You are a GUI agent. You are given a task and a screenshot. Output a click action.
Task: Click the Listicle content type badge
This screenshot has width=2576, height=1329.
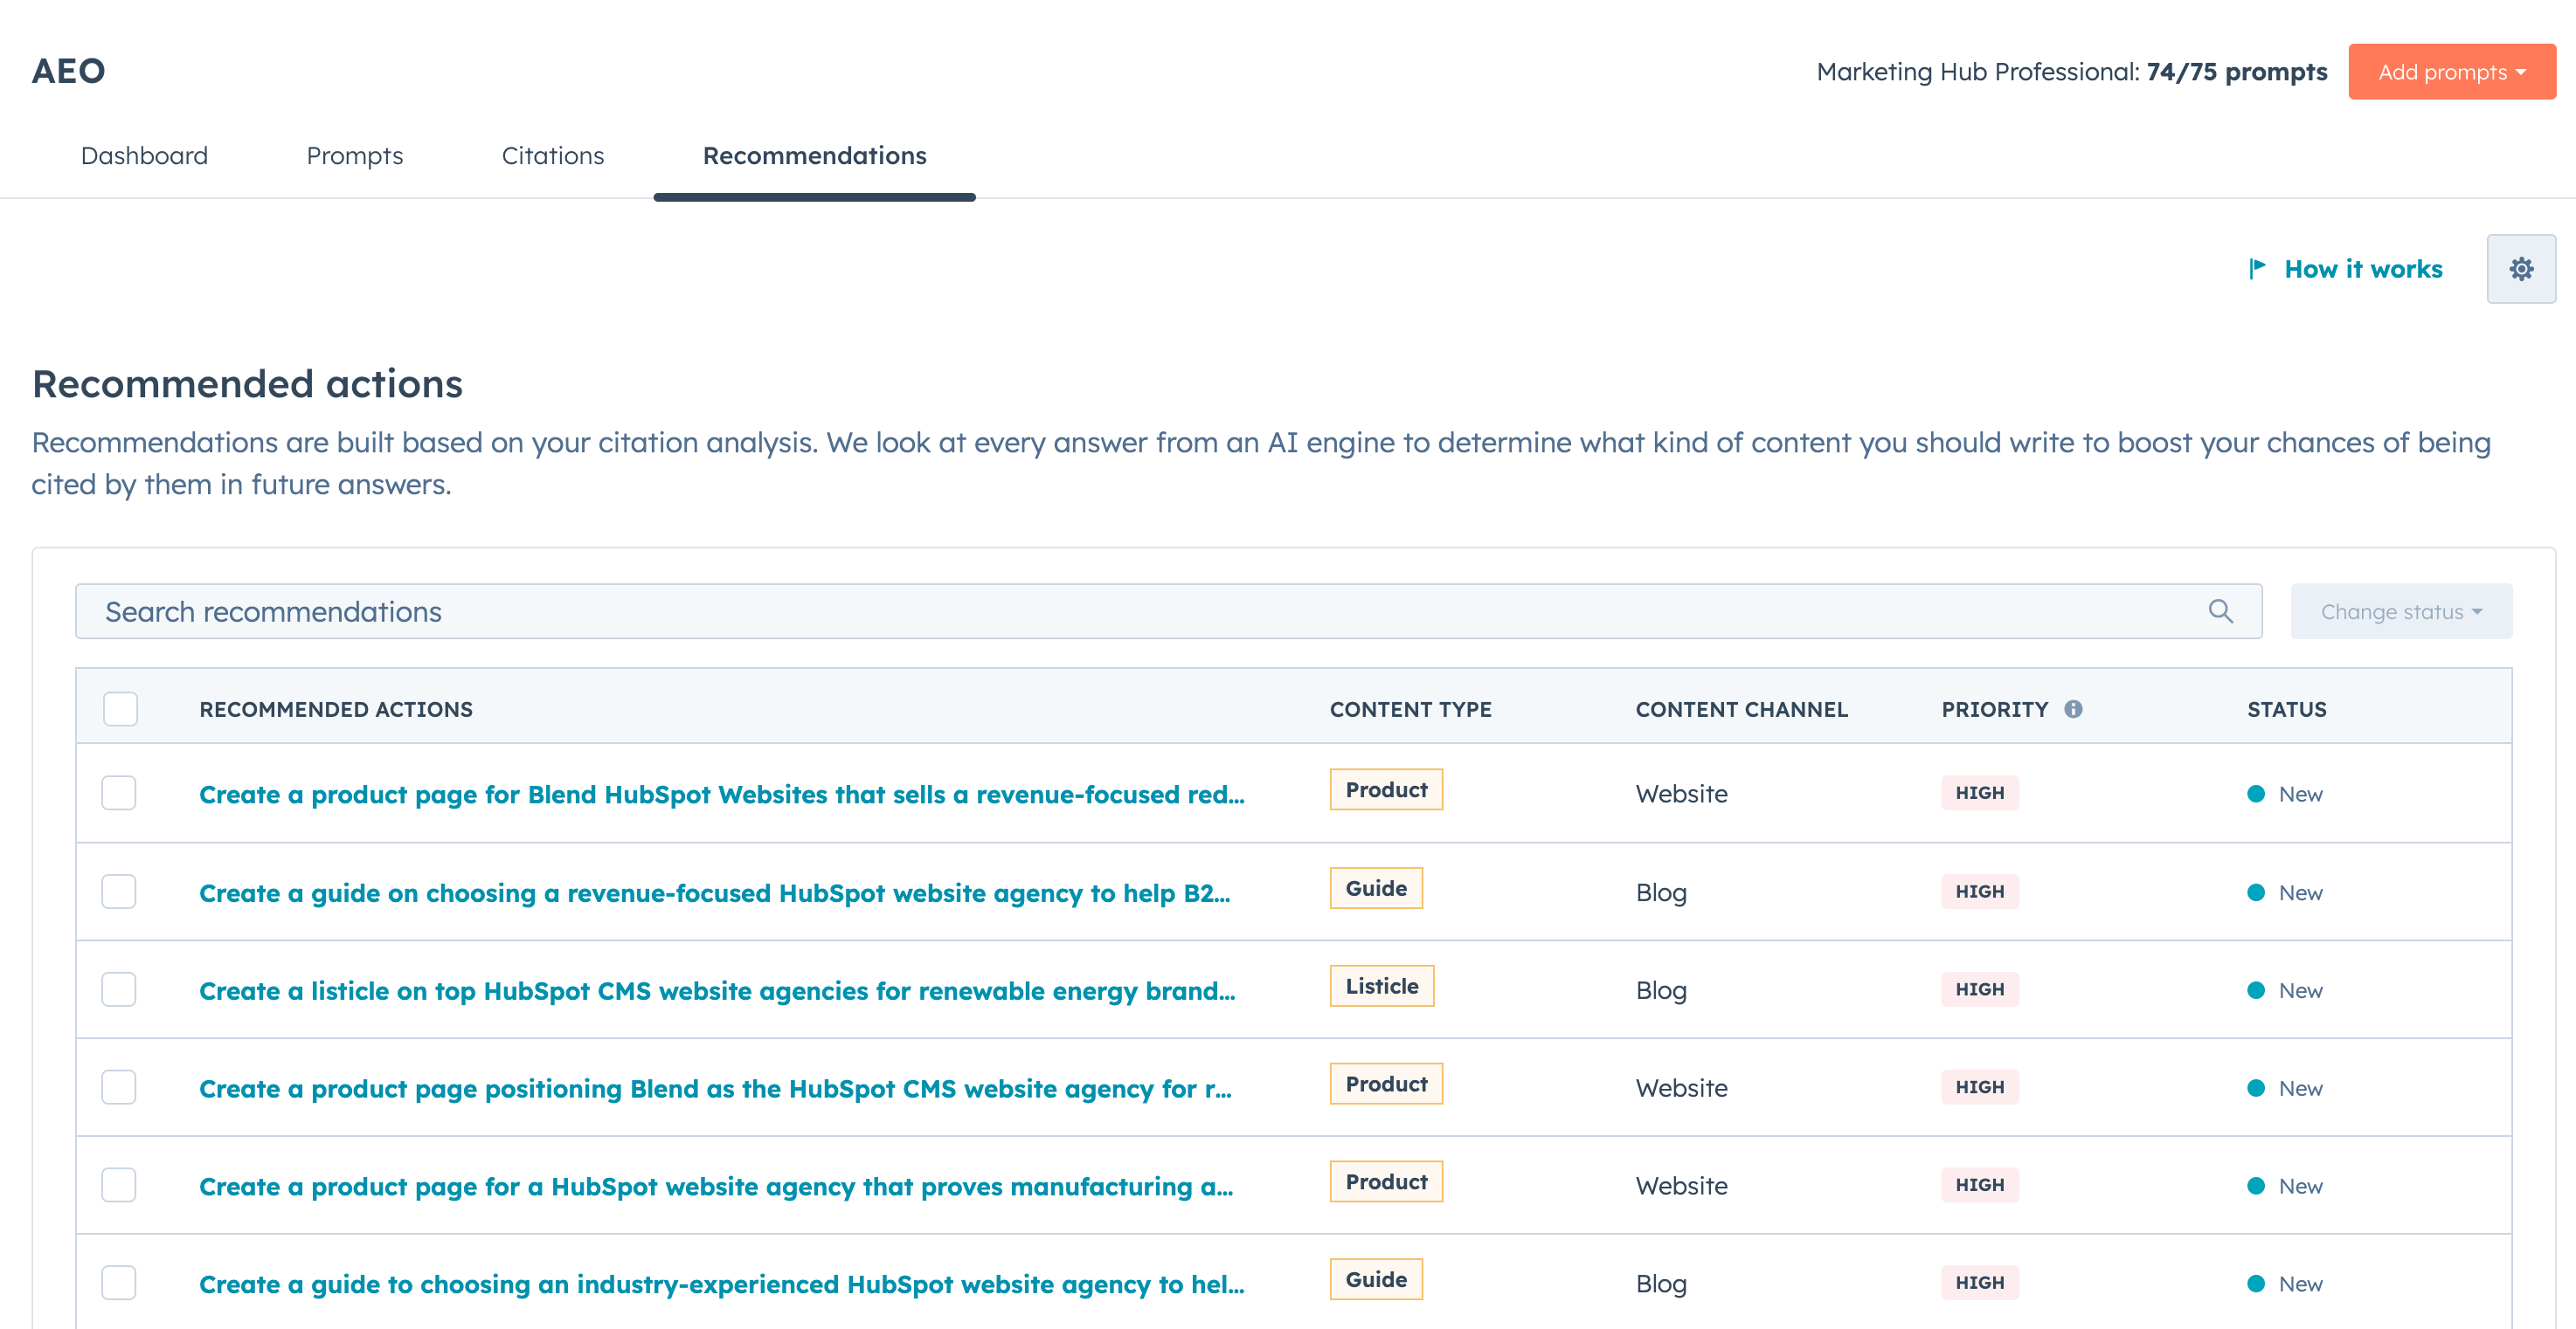[x=1382, y=986]
